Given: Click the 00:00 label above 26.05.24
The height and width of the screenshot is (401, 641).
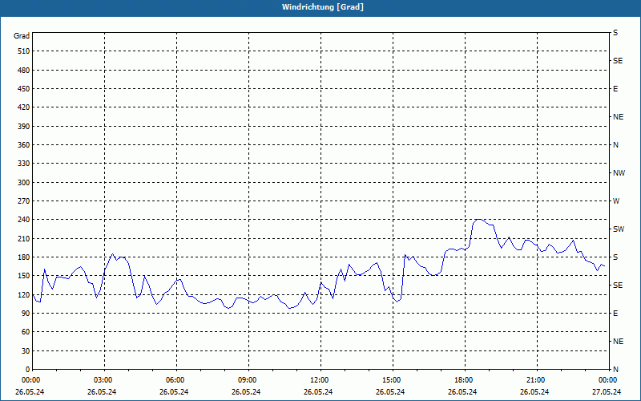Looking at the screenshot, I should tap(30, 379).
